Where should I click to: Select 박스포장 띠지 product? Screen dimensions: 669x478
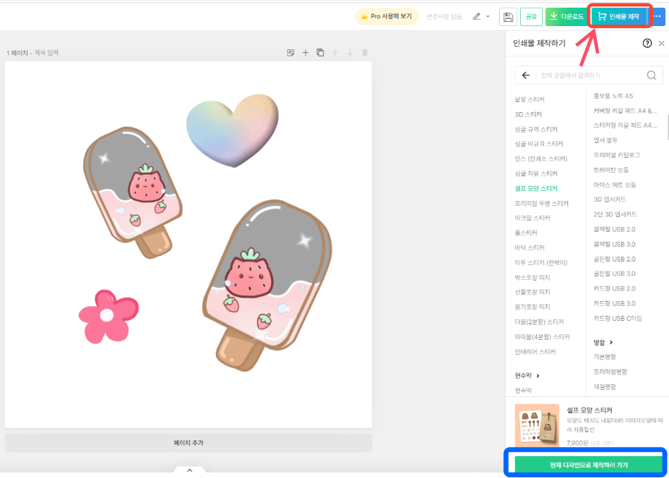coord(533,278)
